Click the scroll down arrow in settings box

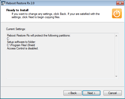click(116, 76)
